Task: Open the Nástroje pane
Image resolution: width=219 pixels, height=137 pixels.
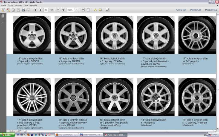Action: (181, 10)
